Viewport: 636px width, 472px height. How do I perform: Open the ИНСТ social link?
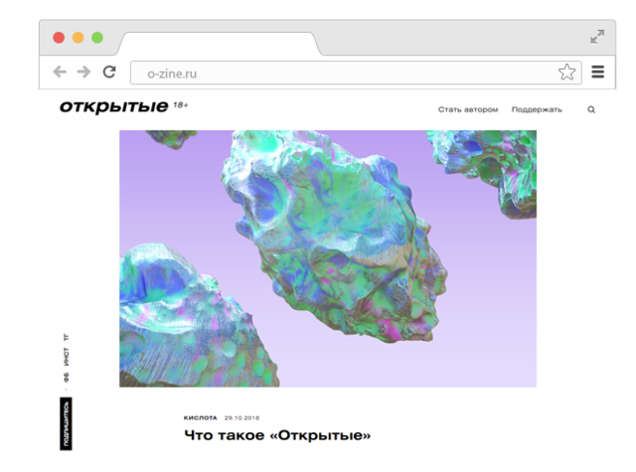coord(67,357)
